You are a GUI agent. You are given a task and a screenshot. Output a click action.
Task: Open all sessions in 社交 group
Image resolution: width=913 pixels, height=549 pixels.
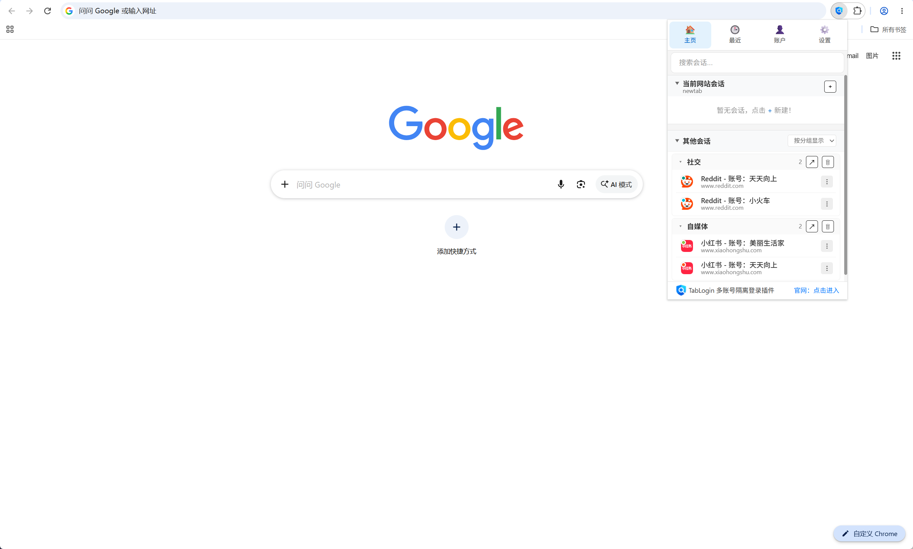pyautogui.click(x=812, y=162)
